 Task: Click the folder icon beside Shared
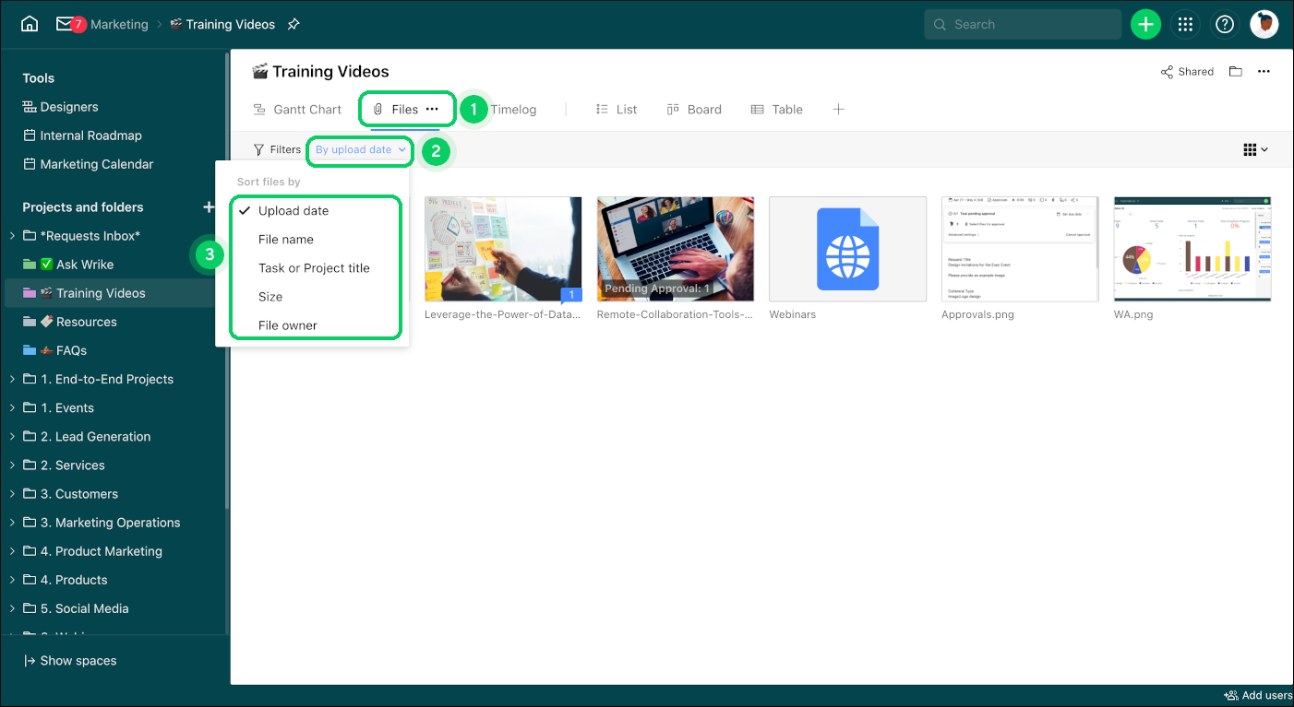[x=1236, y=72]
